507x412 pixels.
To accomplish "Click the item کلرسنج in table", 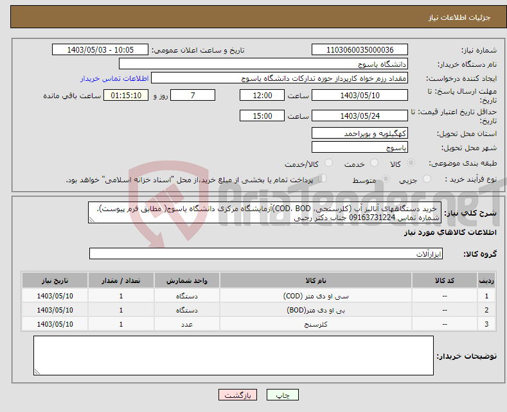I will click(x=316, y=324).
